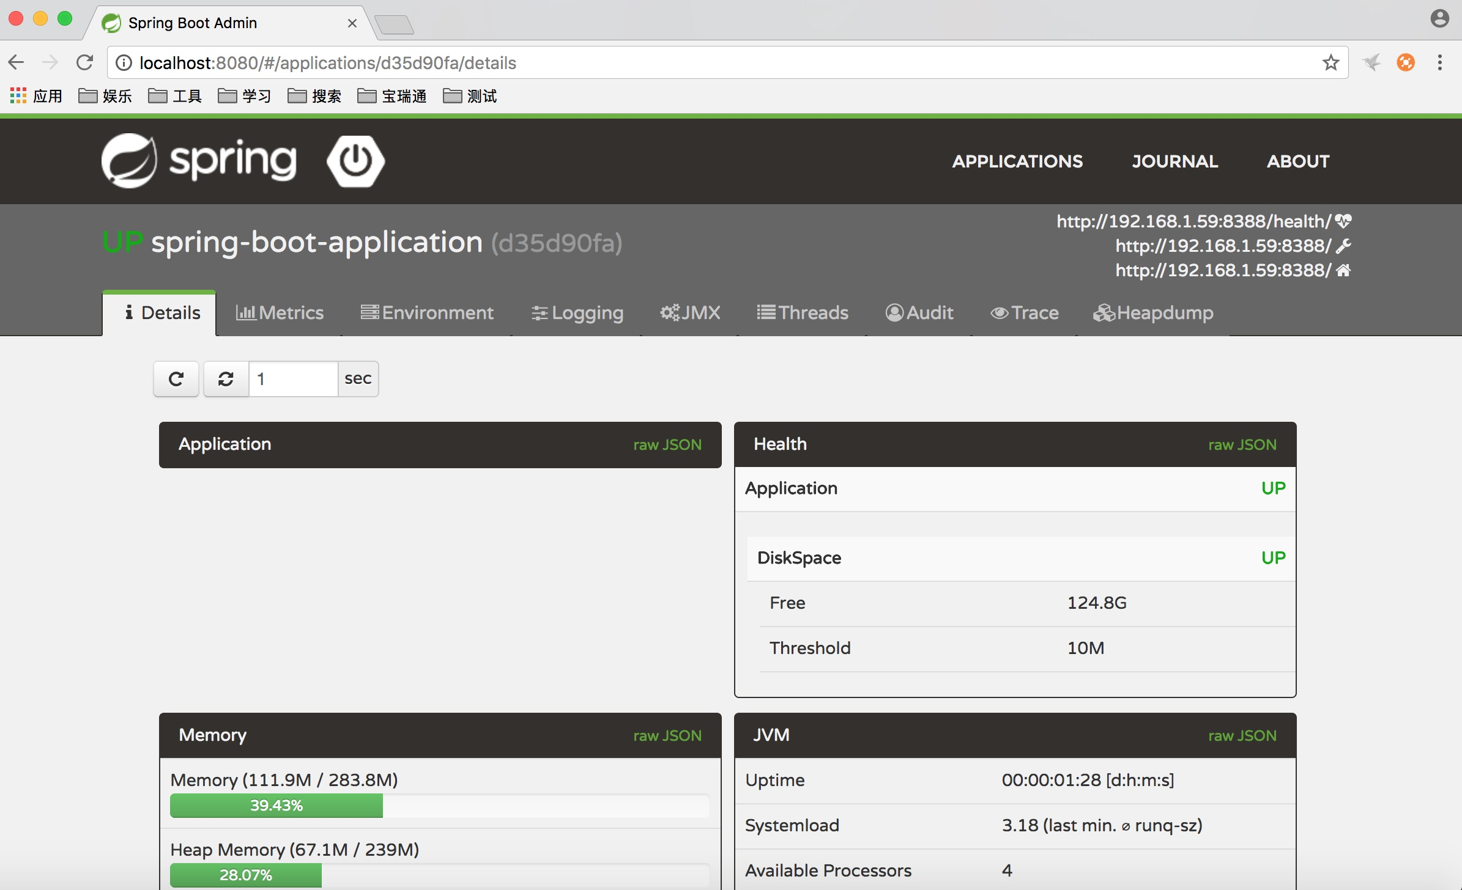Click the browser back arrow
Image resolution: width=1462 pixels, height=890 pixels.
[x=17, y=62]
